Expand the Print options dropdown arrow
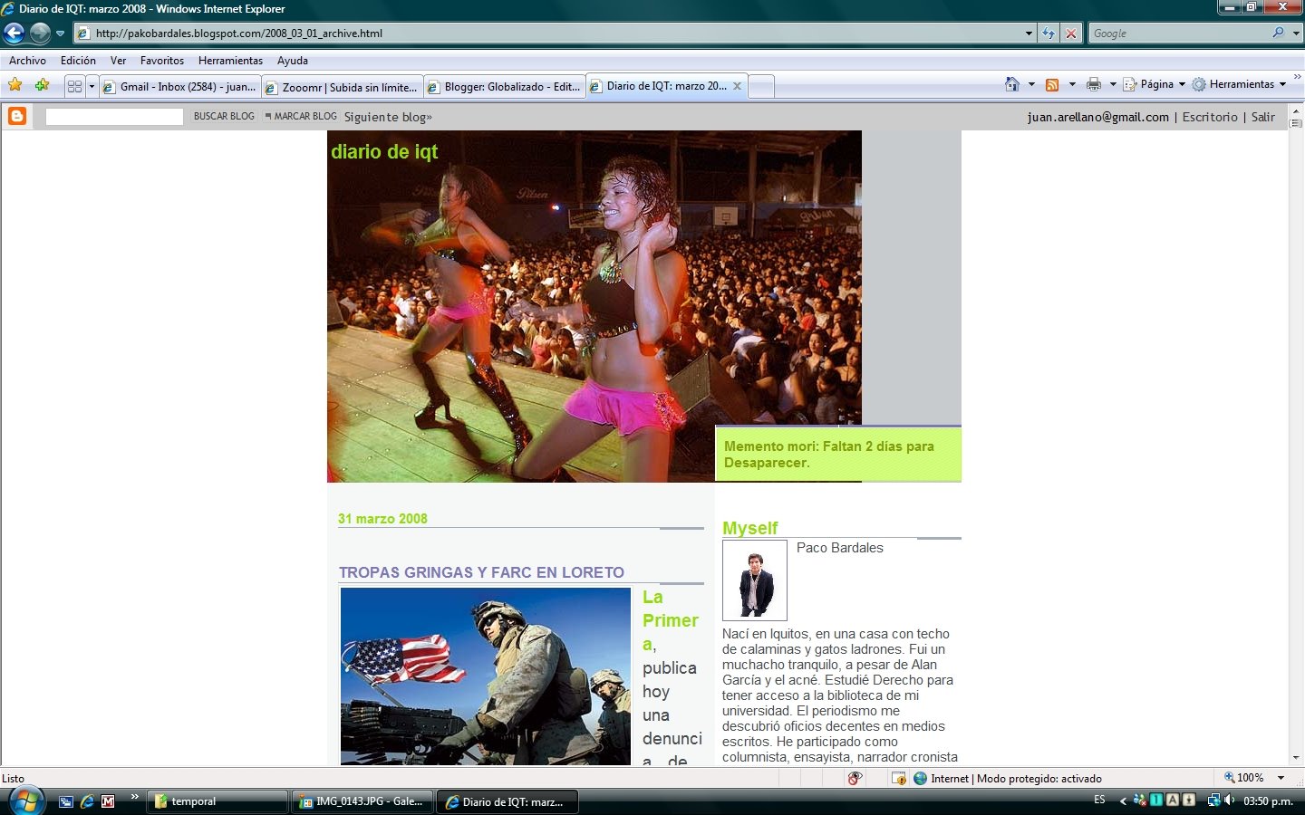This screenshot has width=1305, height=815. pos(1113,84)
